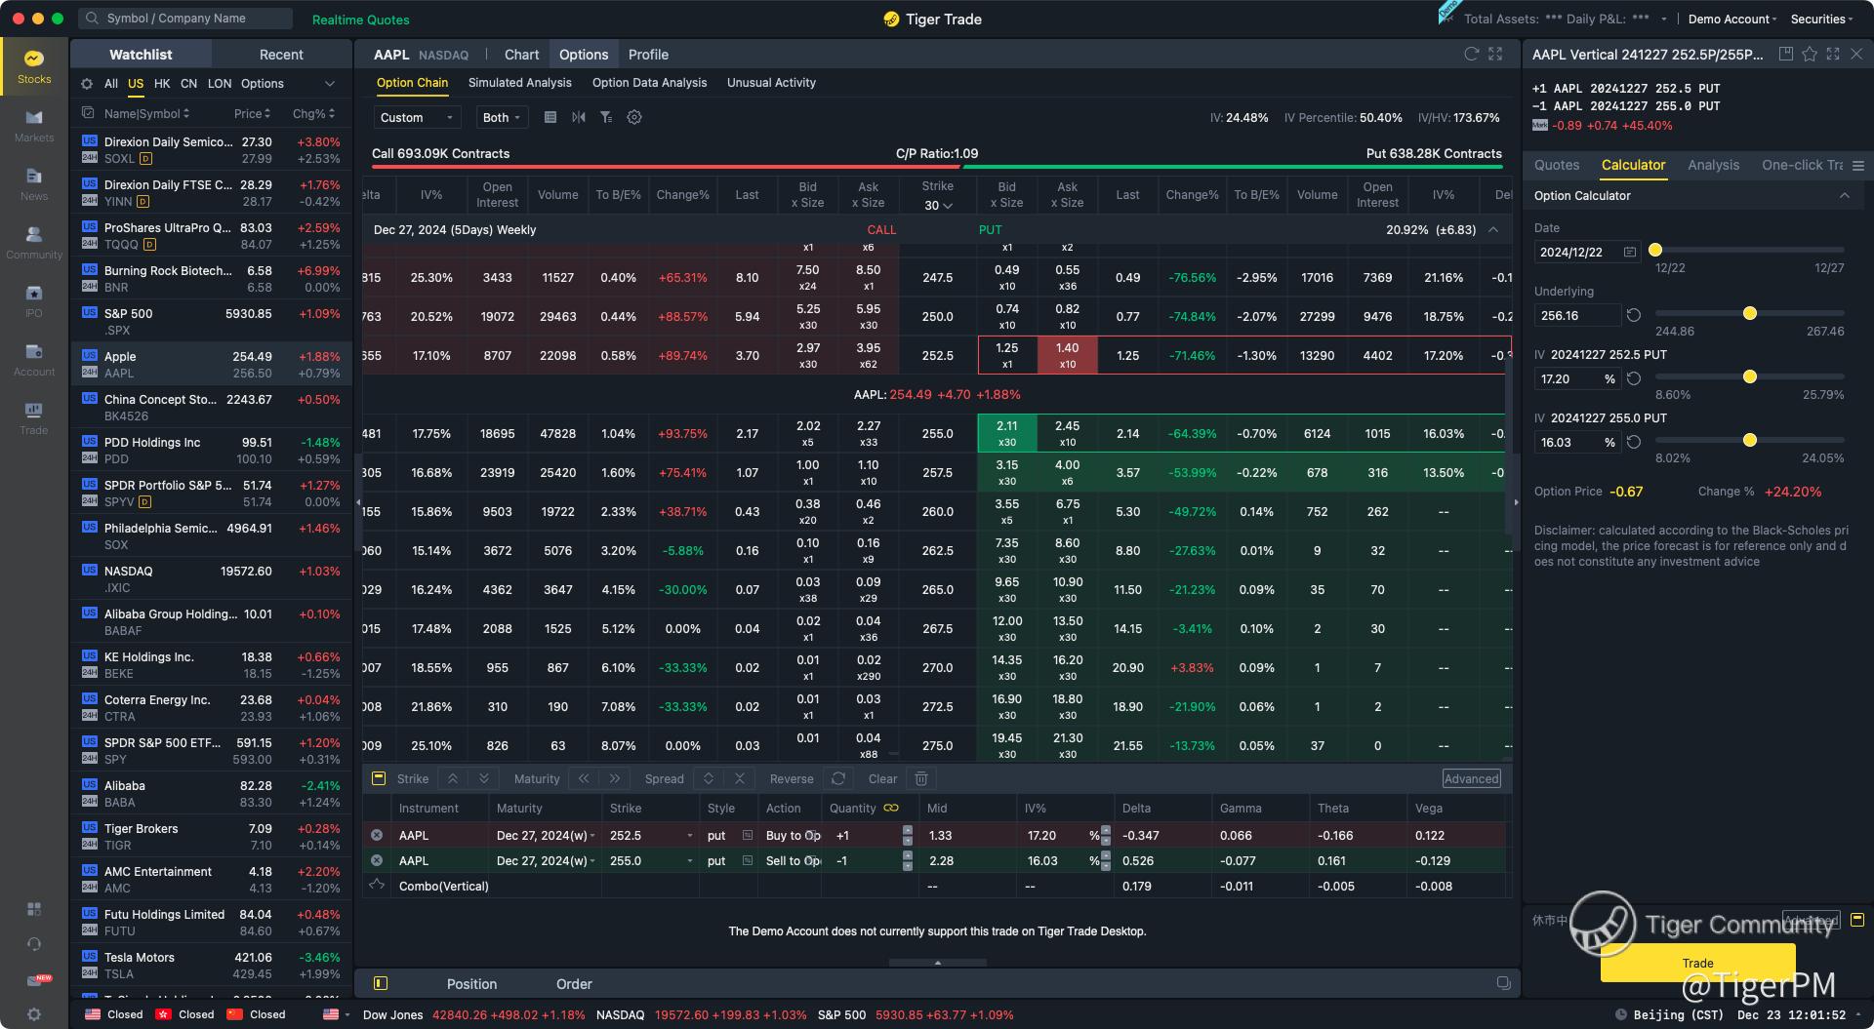Toggle the Position and Order floating window icon
This screenshot has width=1874, height=1029.
point(1503,983)
